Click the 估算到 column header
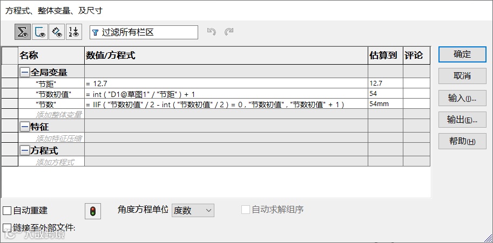Image resolution: width=493 pixels, height=243 pixels. [386, 56]
